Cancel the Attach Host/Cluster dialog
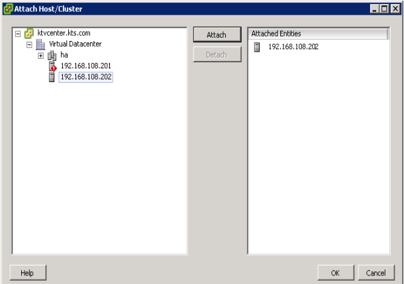Viewport: 404px width, 284px height. click(x=376, y=272)
